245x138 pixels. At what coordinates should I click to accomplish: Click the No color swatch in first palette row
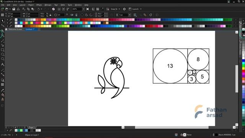click(16, 20)
